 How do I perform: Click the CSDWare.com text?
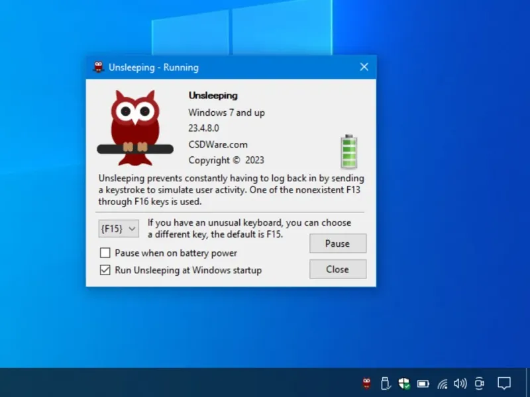tap(218, 144)
